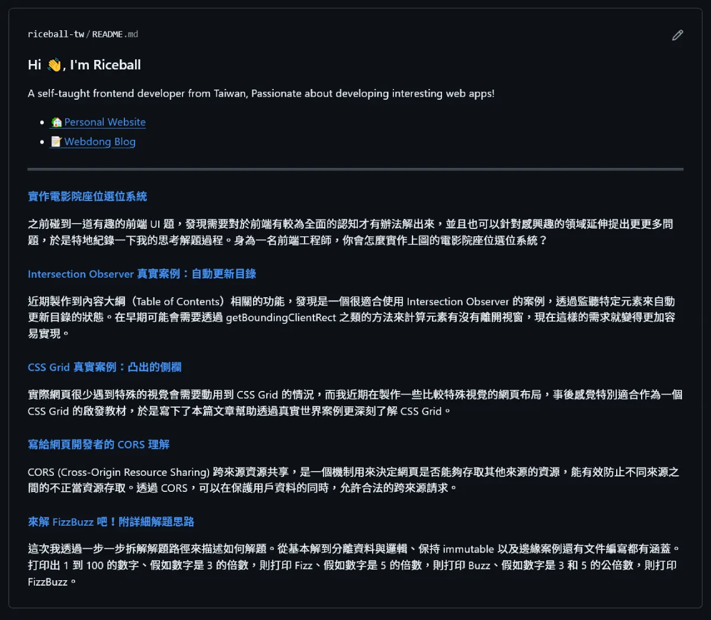
Task: Follow the CSS Grid 真實案例 article link
Action: click(x=104, y=367)
